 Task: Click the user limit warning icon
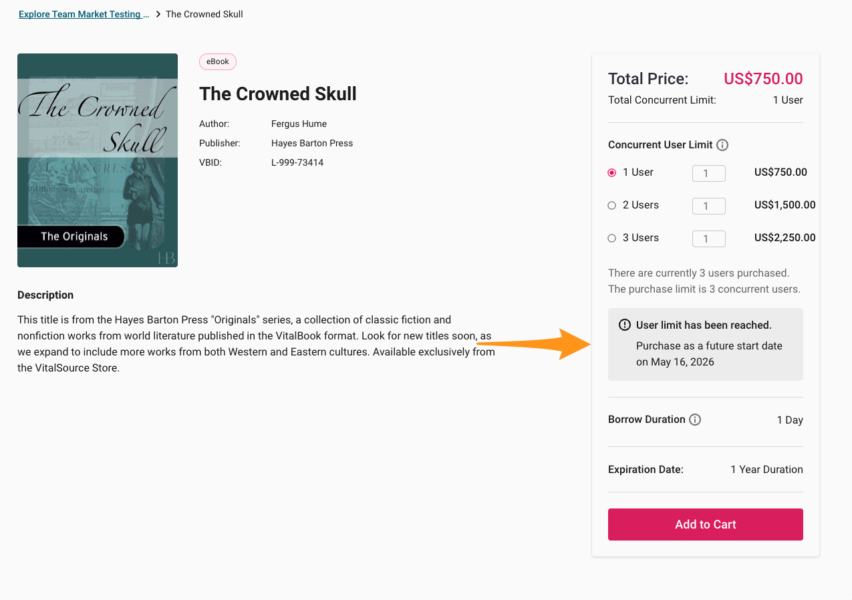click(x=625, y=325)
